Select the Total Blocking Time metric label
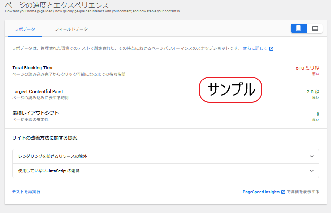The height and width of the screenshot is (213, 331). 33,68
